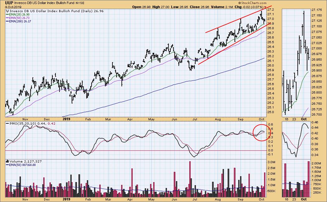This screenshot has height=202, width=327.
Task: Click the 25.0 price axis label
Action: tap(270, 112)
